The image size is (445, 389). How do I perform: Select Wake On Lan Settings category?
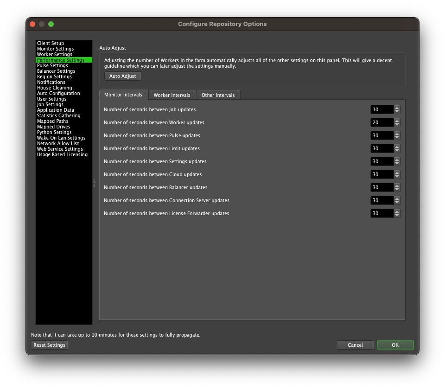(61, 138)
